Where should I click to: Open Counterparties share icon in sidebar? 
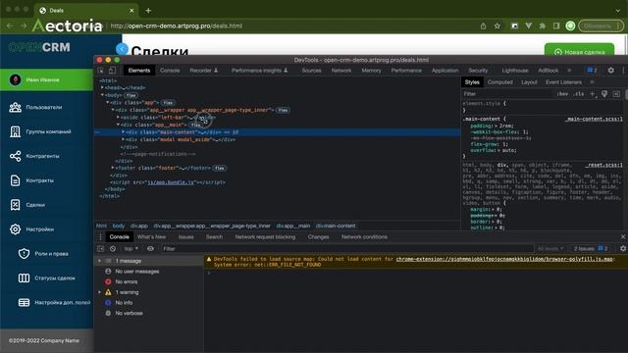click(x=16, y=156)
